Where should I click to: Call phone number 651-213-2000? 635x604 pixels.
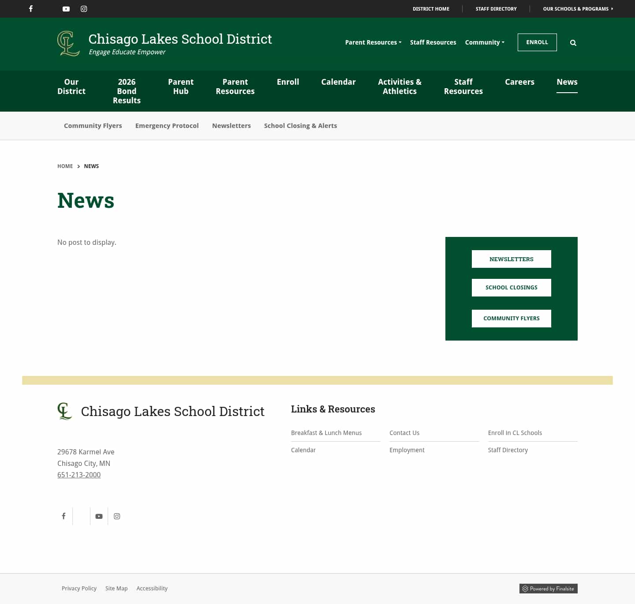(x=79, y=475)
